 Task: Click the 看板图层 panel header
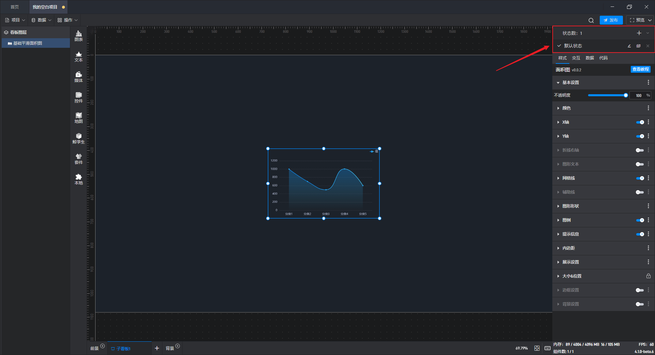pos(36,32)
